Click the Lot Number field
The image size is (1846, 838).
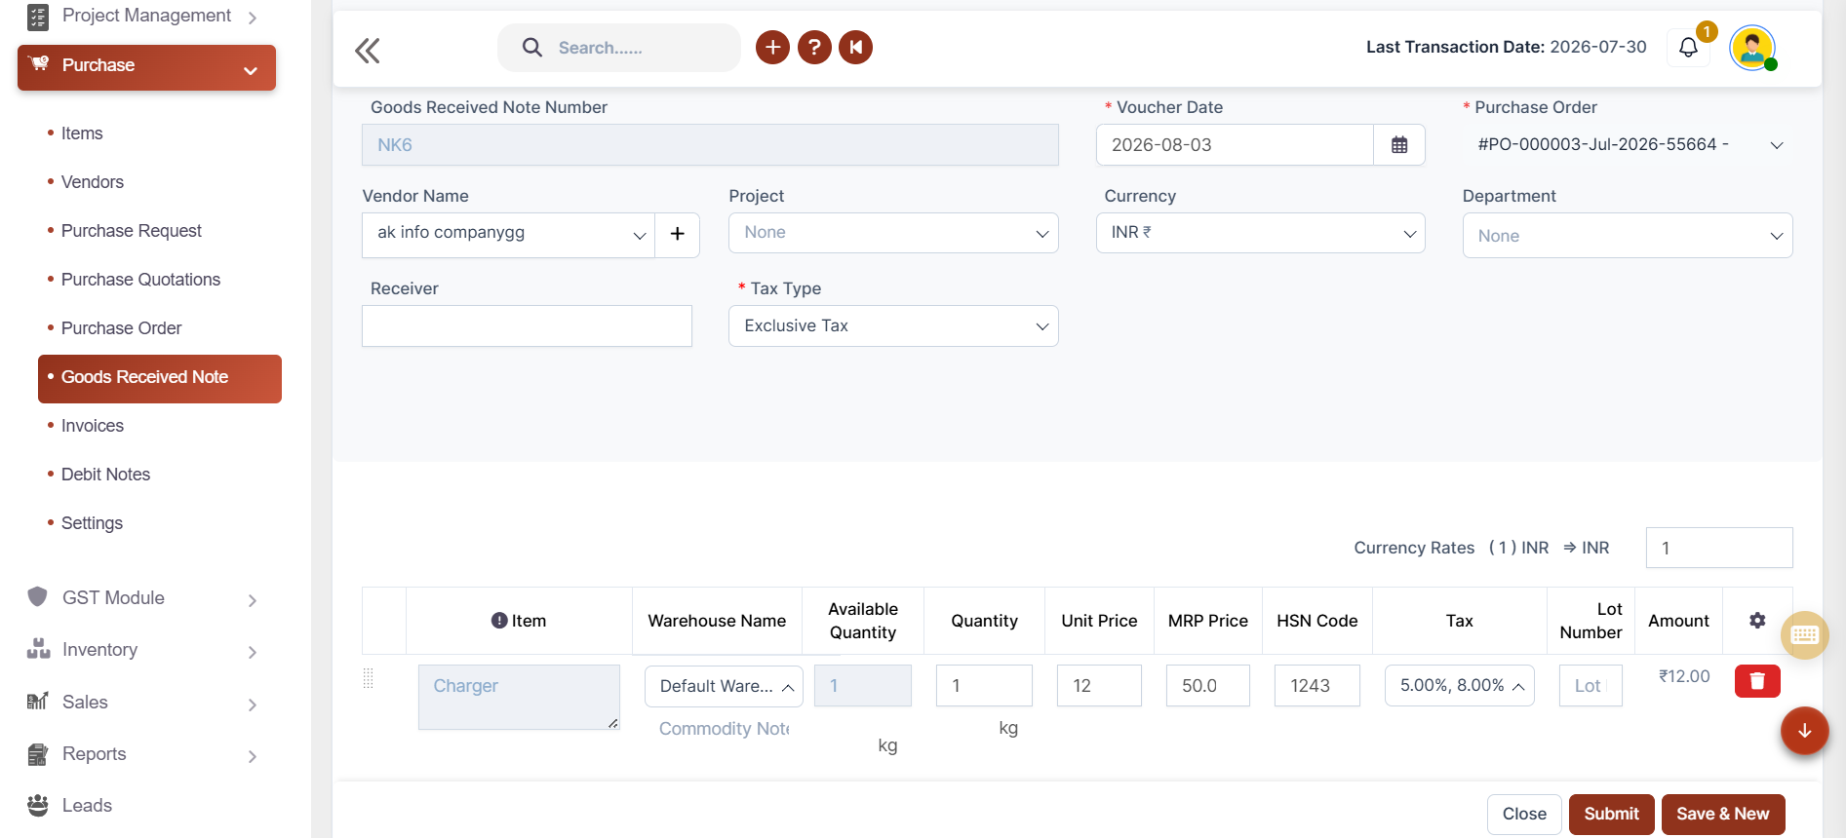[1591, 686]
